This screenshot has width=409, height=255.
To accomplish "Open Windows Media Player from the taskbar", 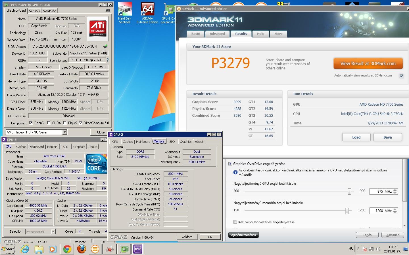I will click(53, 249).
